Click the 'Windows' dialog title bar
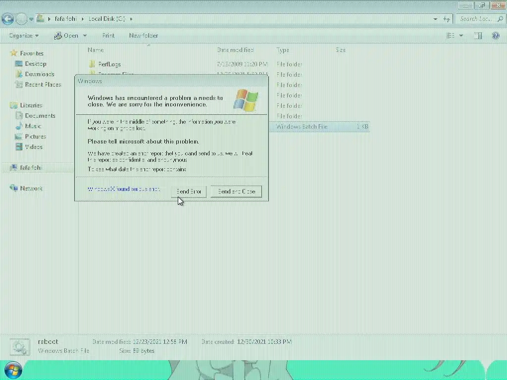 [x=171, y=81]
